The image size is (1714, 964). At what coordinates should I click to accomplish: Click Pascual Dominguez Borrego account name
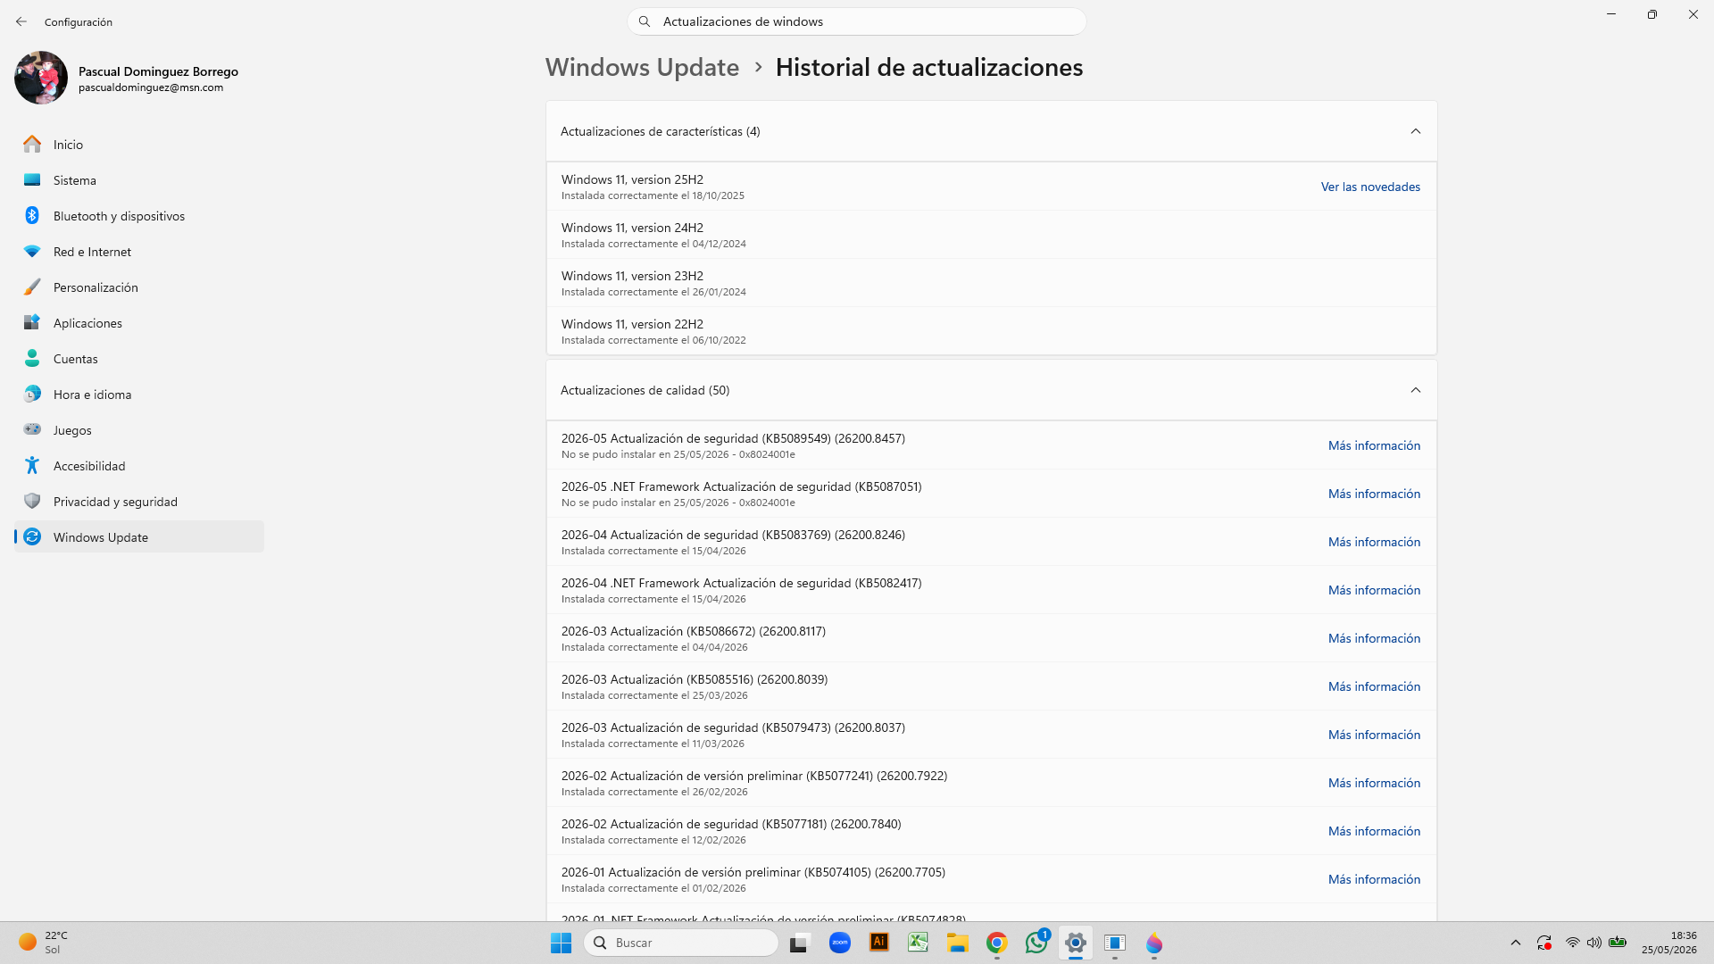point(158,71)
